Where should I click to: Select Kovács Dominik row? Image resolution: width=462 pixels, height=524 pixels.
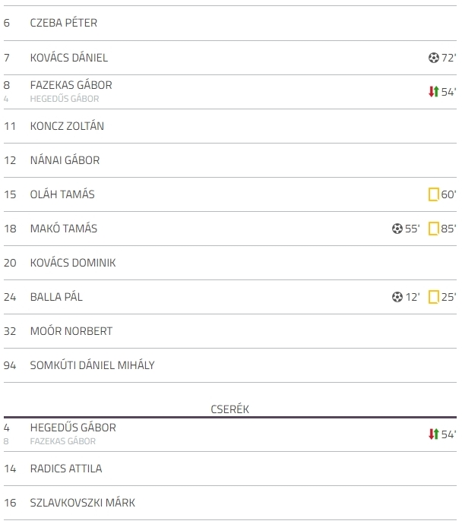pyautogui.click(x=230, y=263)
